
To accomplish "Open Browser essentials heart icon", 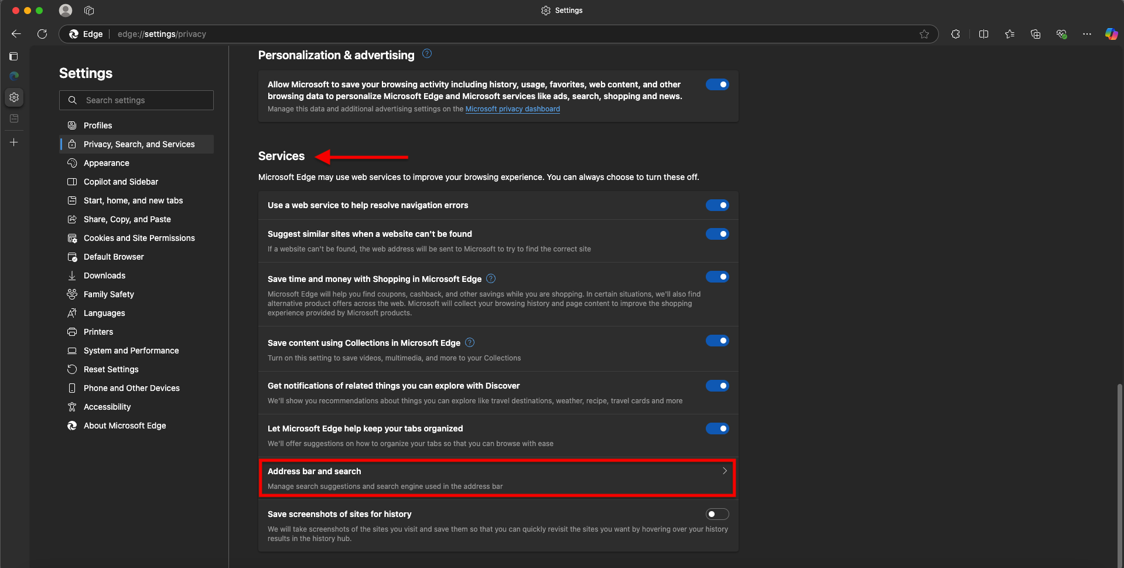I will [1061, 34].
